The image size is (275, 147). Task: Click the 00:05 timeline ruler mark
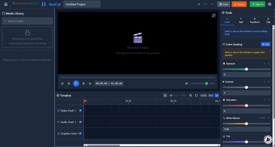click(x=128, y=101)
